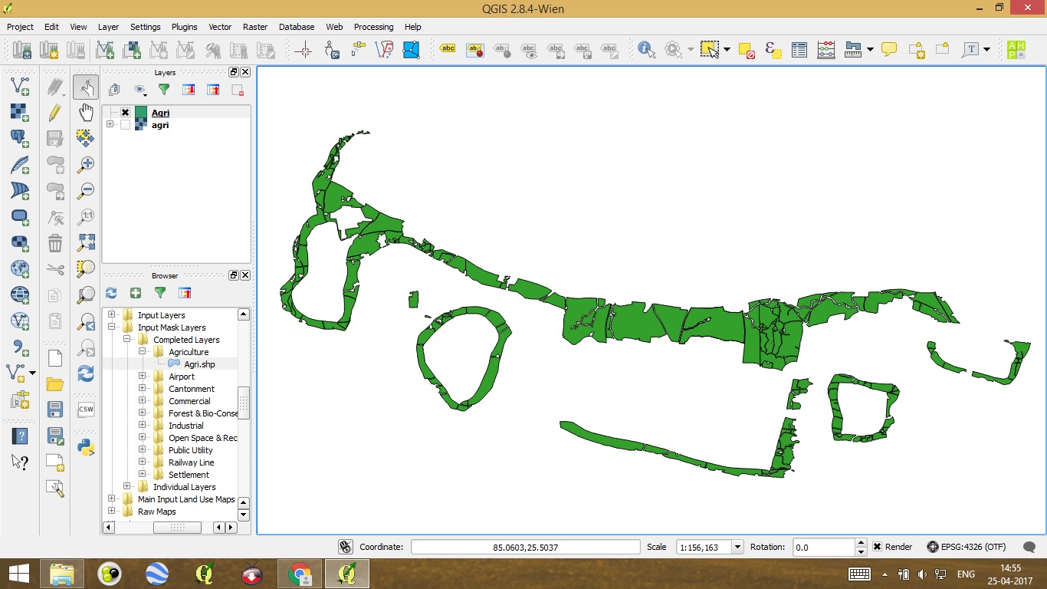Screen dimensions: 1047x589
Task: Open the Plugins menu
Action: click(x=184, y=27)
